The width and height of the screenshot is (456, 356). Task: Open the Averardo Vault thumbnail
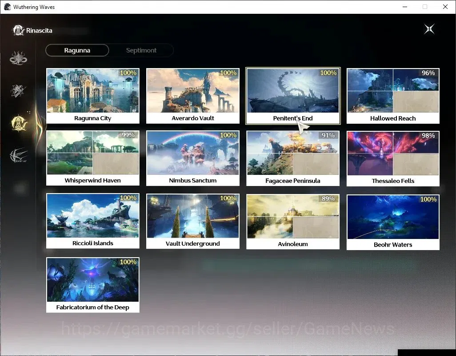(x=193, y=90)
